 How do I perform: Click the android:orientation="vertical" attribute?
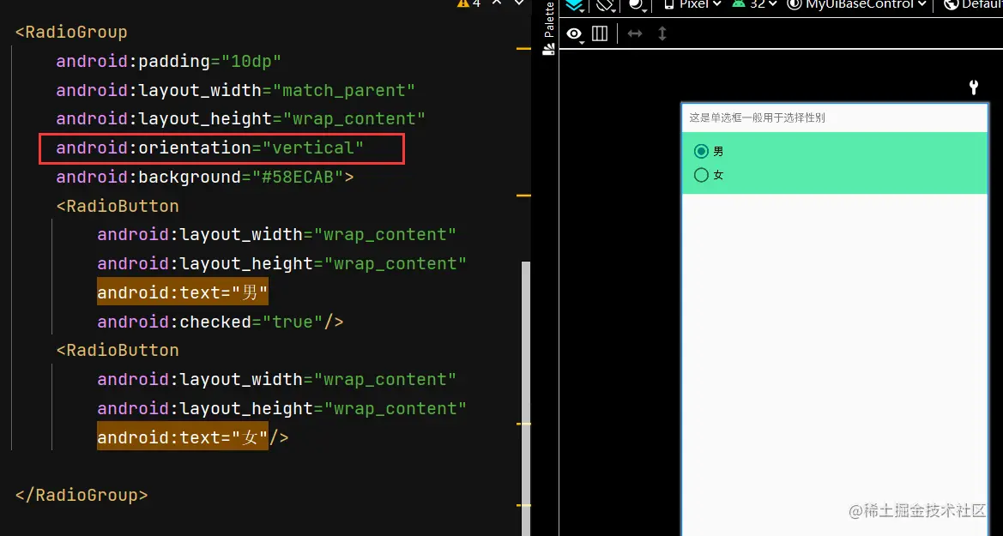210,148
